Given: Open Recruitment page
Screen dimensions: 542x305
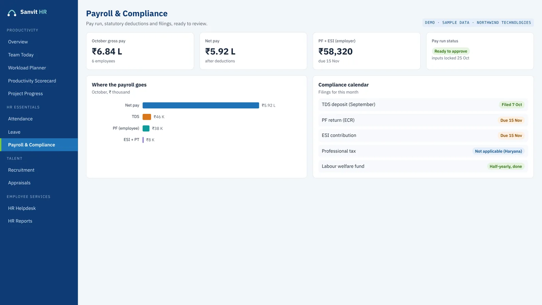Looking at the screenshot, I should tap(39, 170).
